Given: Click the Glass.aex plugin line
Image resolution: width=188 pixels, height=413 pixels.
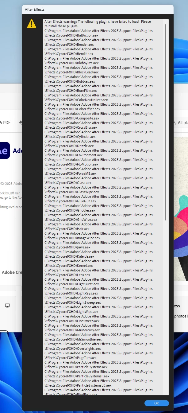Looking at the screenshot, I should (68, 183).
